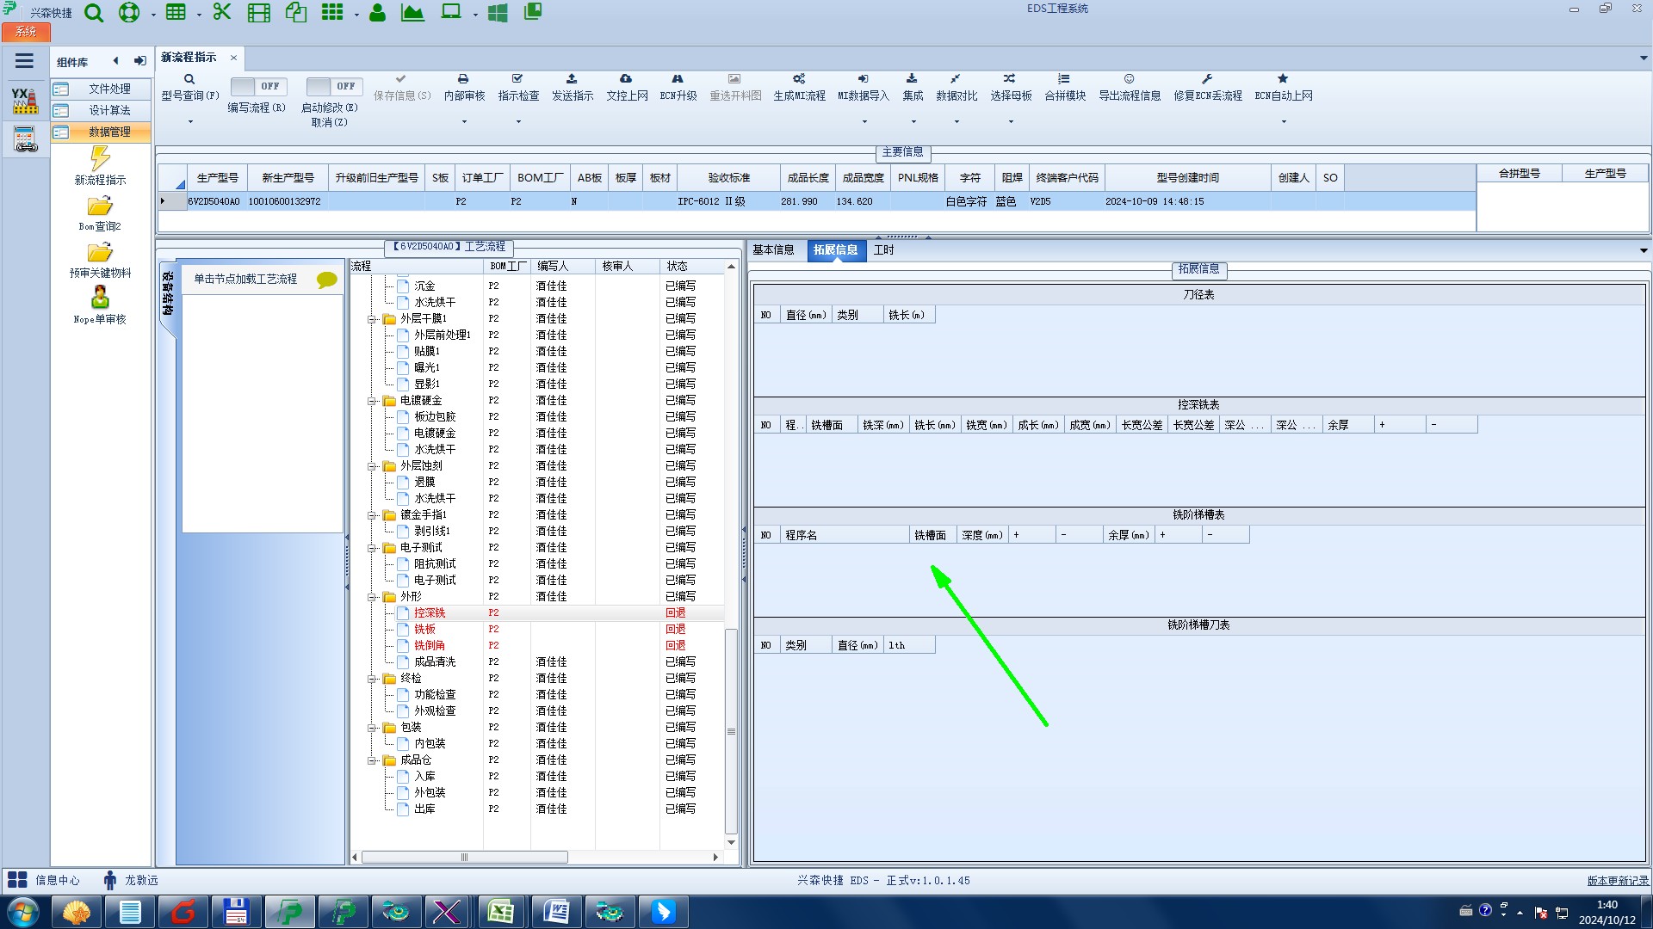Toggle the 启动修改 OFF switch
The width and height of the screenshot is (1653, 929).
333,86
